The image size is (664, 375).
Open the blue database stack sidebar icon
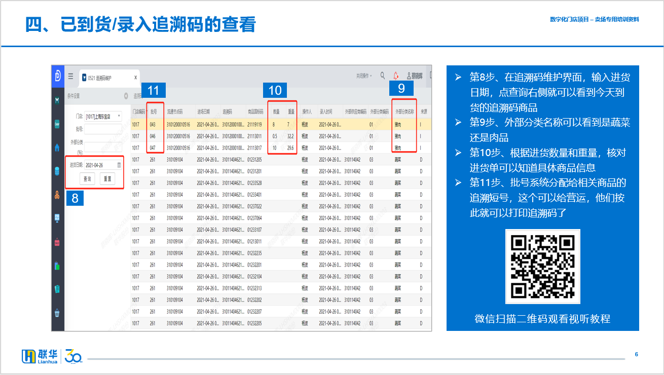point(57,171)
